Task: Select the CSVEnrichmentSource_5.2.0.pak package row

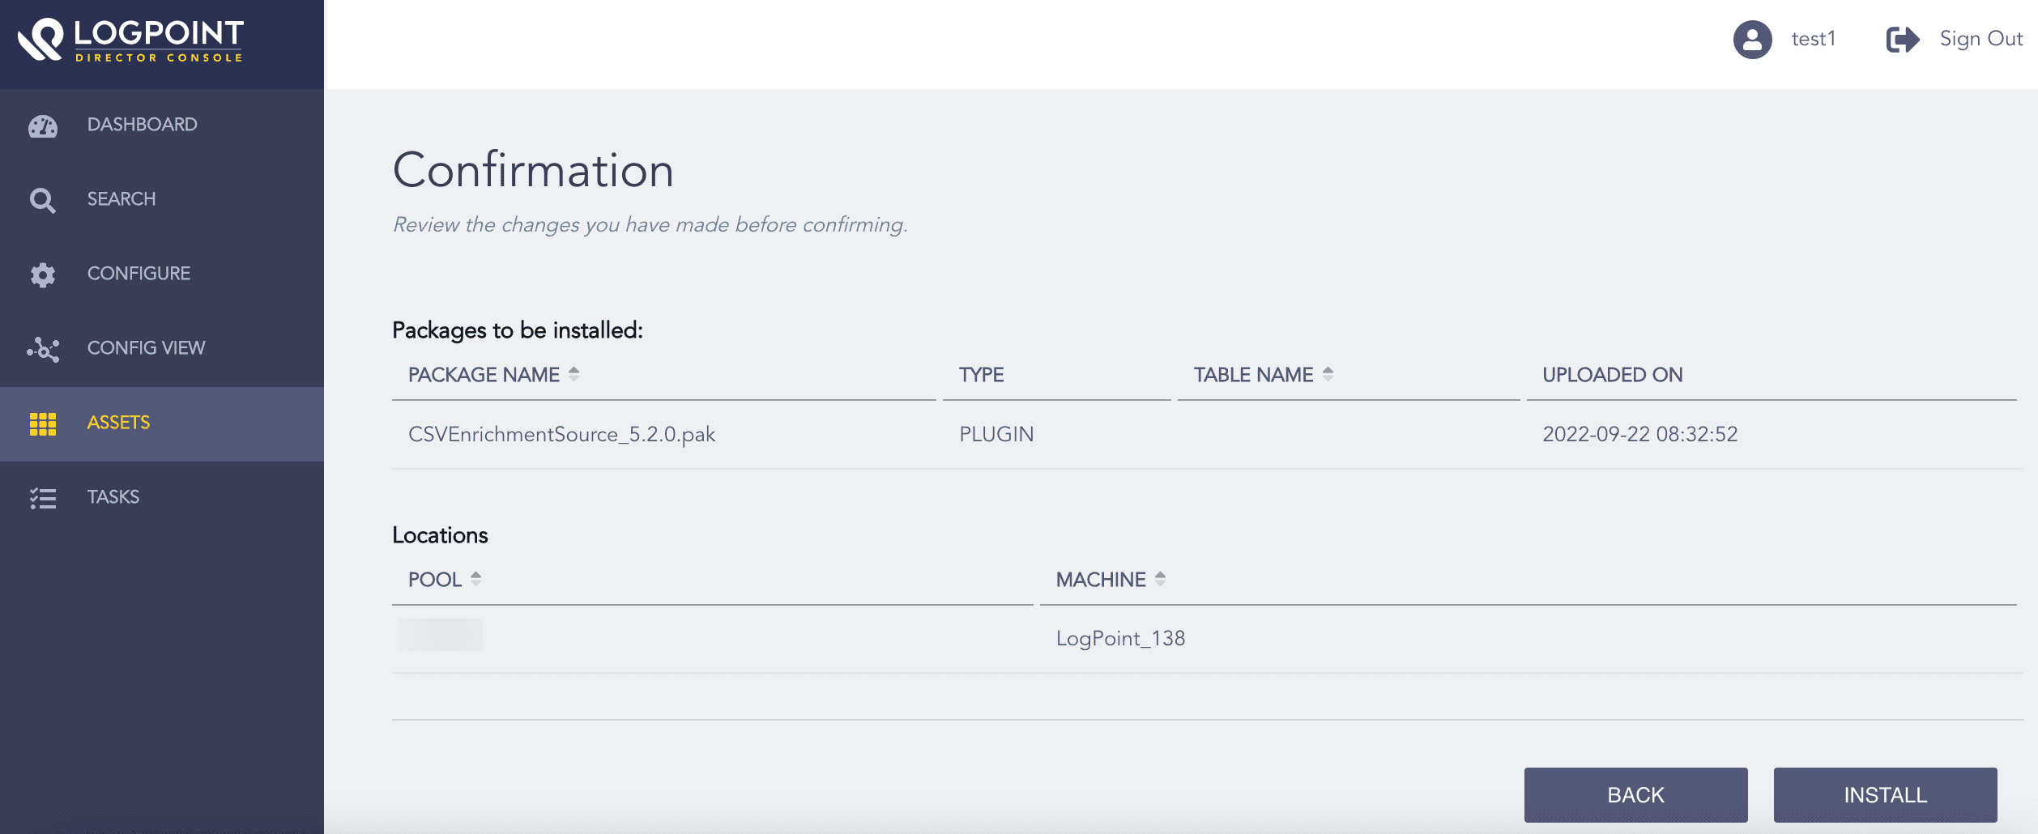Action: 561,434
